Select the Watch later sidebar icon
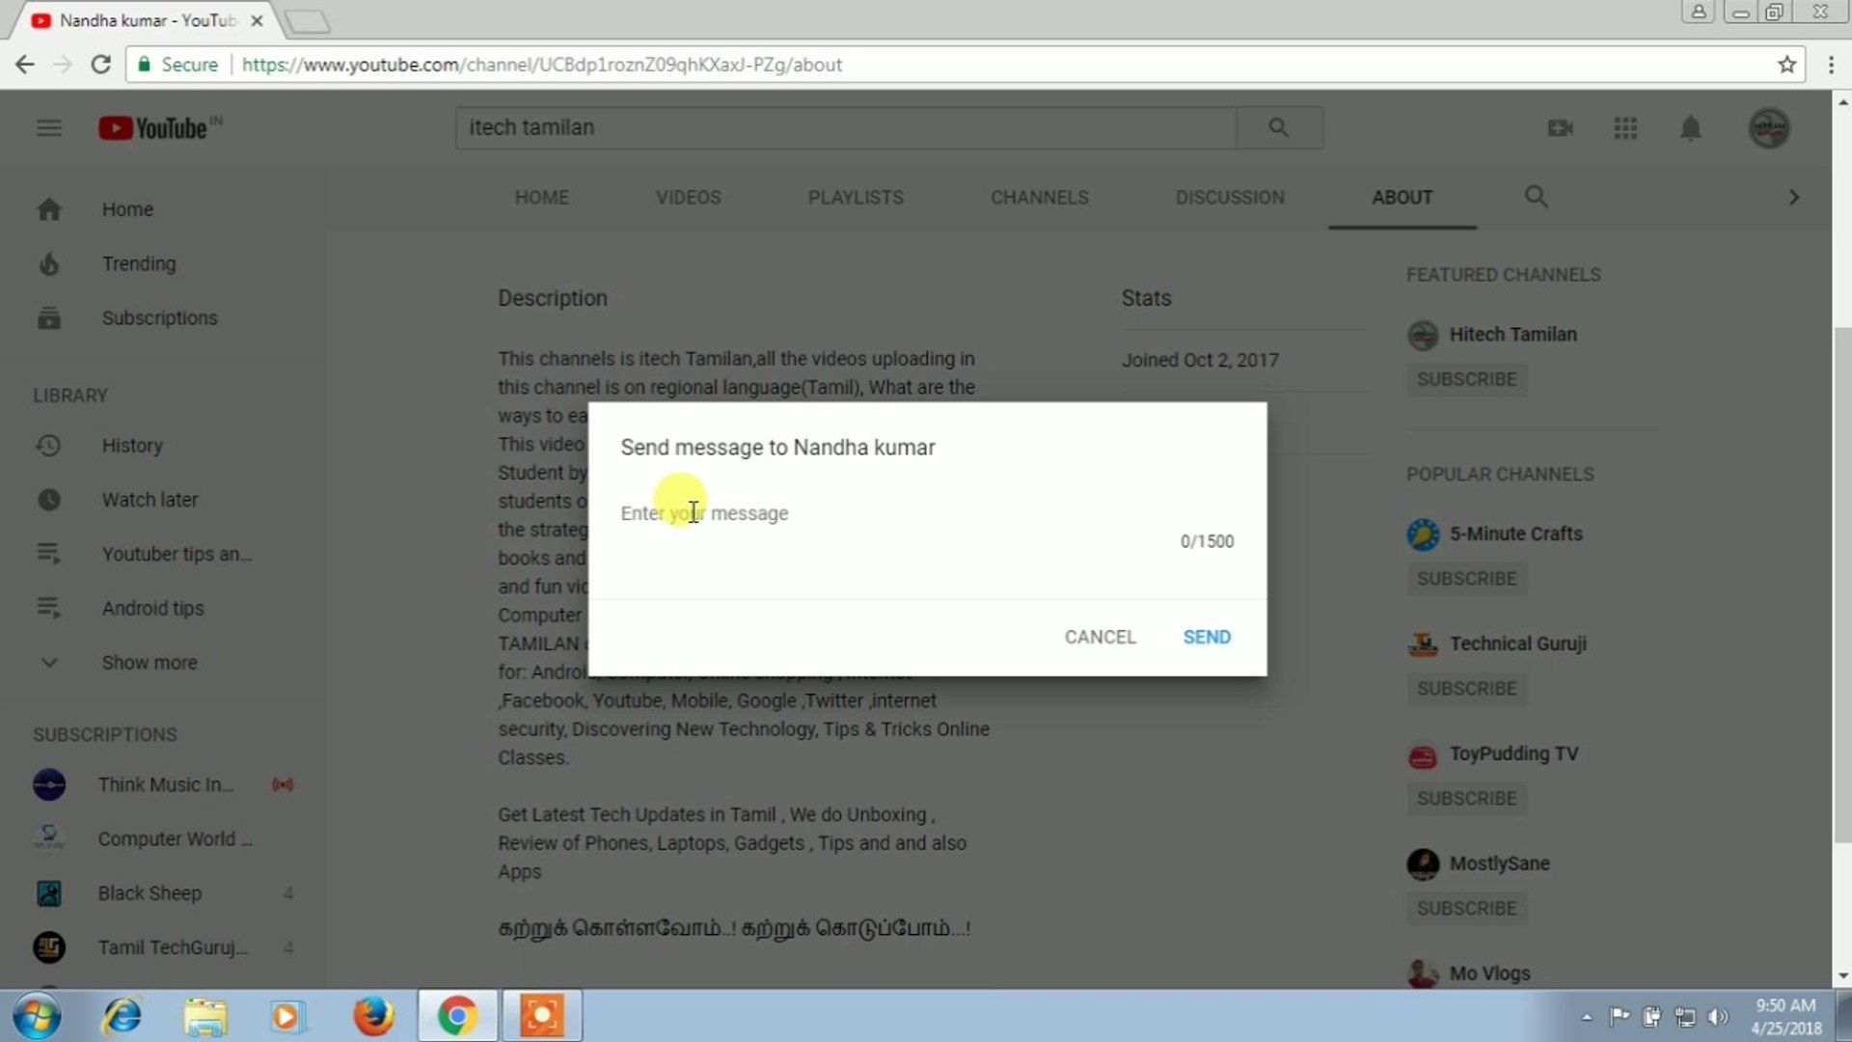The height and width of the screenshot is (1042, 1852). click(x=49, y=499)
